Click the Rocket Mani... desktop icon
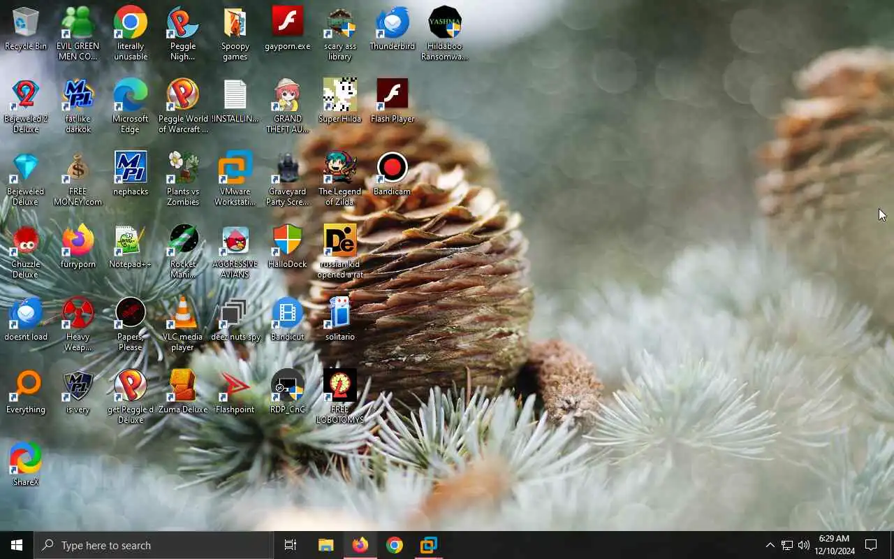Screen dimensions: 894x559 183,252
